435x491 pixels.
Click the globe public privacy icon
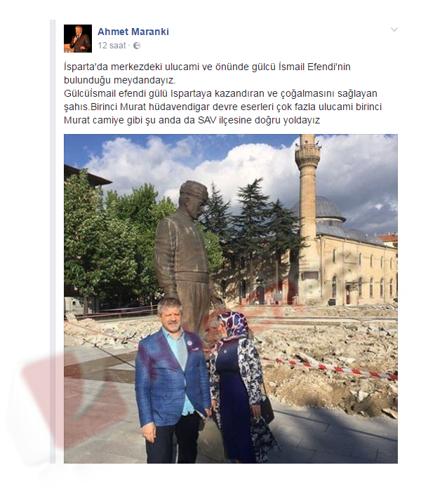pyautogui.click(x=137, y=46)
